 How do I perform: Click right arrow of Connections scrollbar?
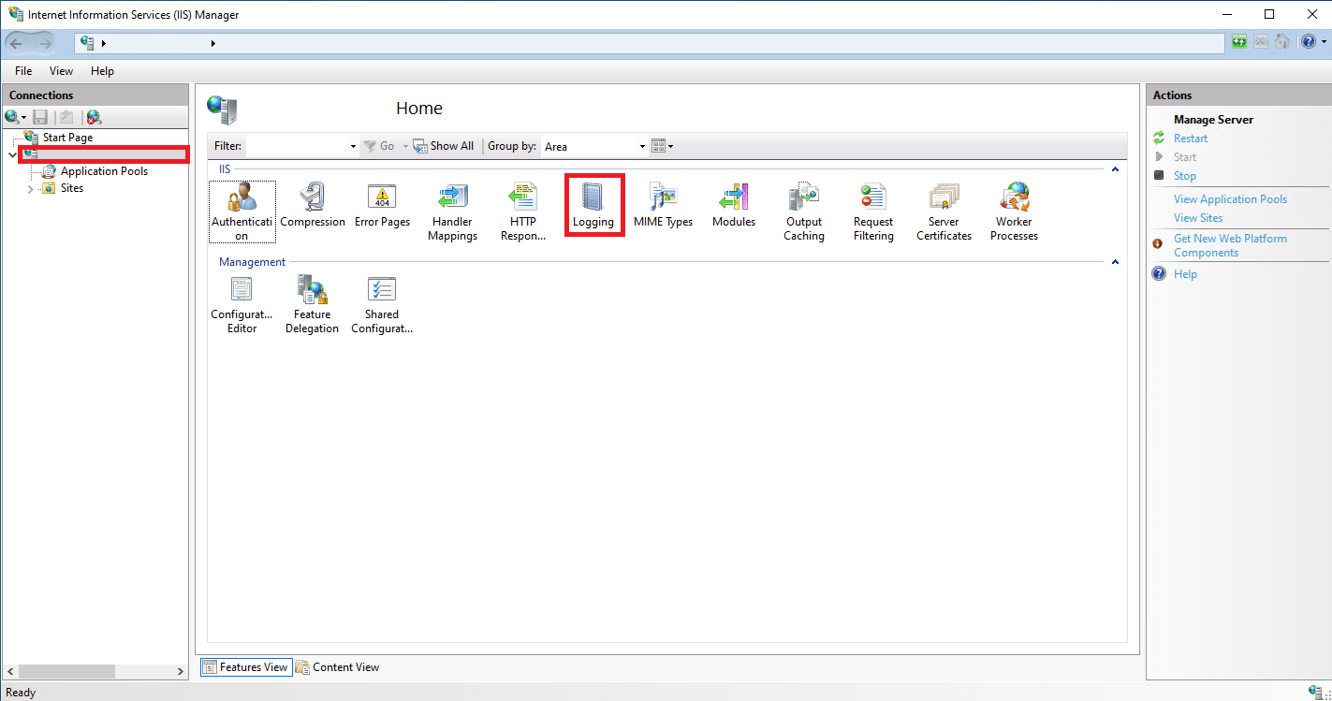click(181, 671)
